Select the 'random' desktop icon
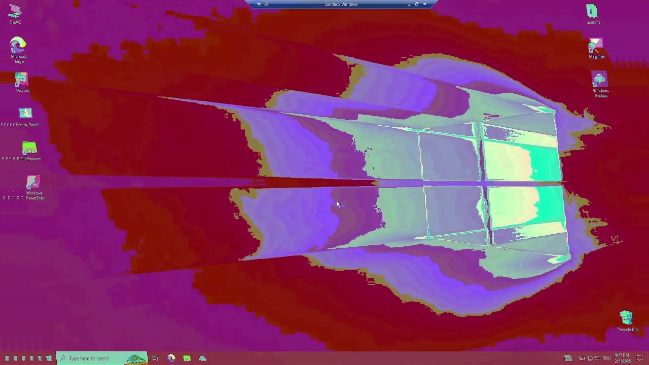 pos(592,14)
